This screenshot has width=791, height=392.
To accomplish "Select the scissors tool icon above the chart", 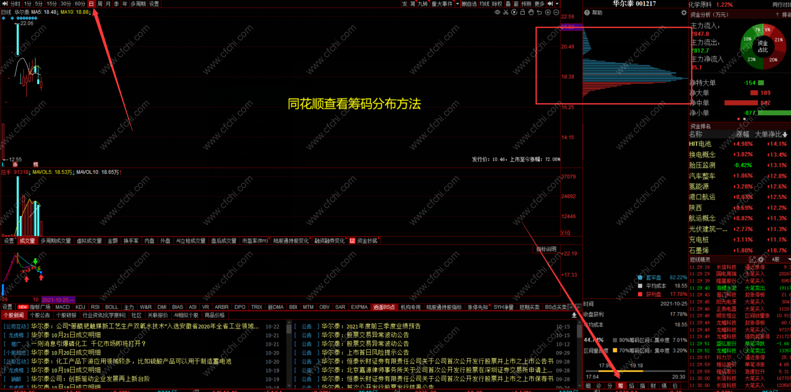I will (x=506, y=12).
